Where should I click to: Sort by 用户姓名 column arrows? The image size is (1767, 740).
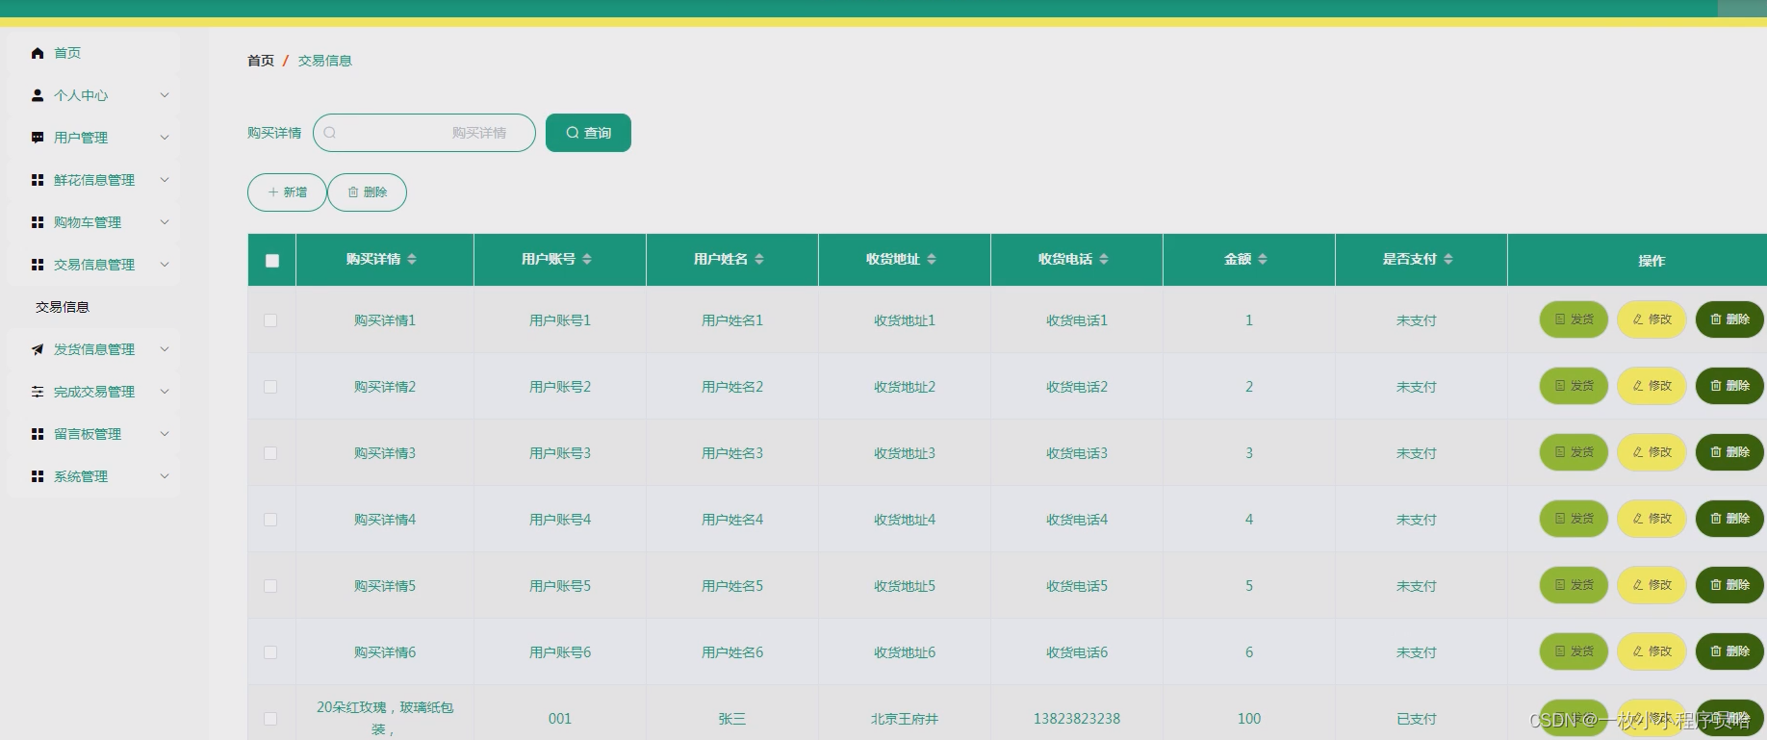(x=759, y=259)
